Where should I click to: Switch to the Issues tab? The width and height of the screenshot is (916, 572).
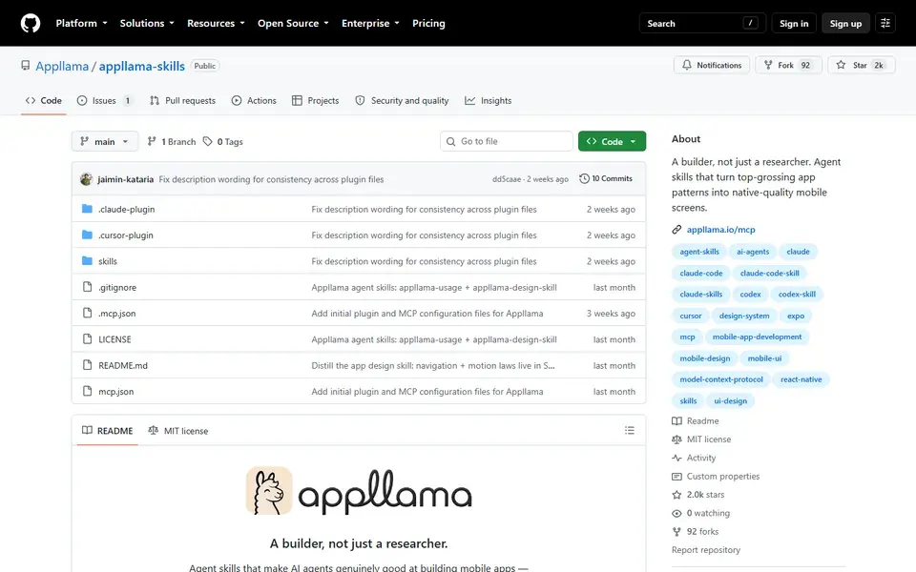pyautogui.click(x=105, y=100)
